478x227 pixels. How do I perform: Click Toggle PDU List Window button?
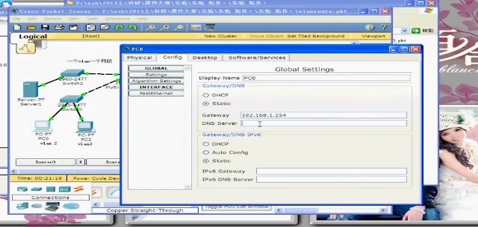[236, 207]
